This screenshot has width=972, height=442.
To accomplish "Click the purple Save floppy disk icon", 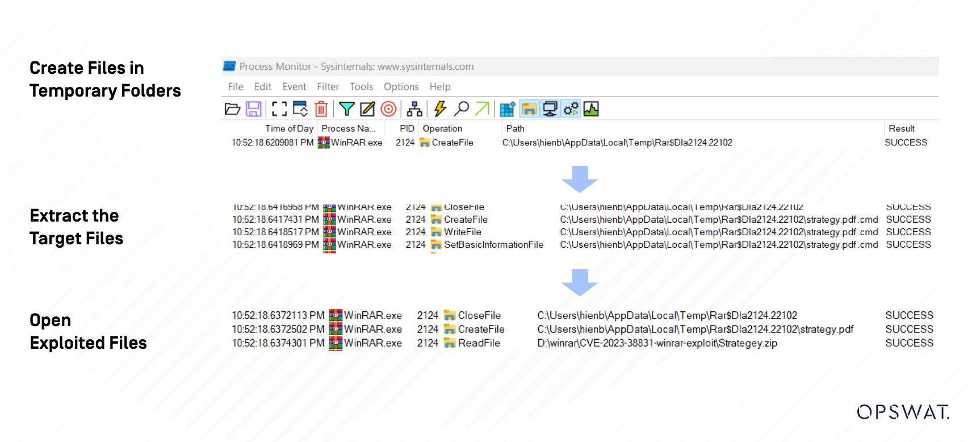I will [253, 109].
